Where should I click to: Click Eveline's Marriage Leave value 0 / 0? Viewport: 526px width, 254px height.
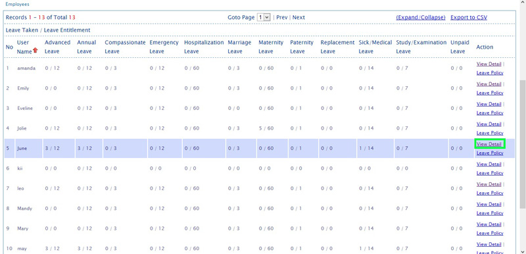234,109
